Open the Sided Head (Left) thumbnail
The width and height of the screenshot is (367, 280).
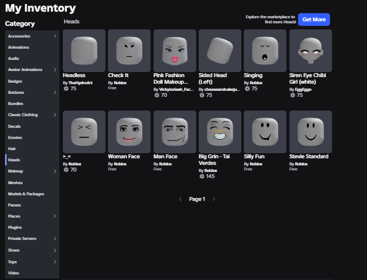[220, 51]
